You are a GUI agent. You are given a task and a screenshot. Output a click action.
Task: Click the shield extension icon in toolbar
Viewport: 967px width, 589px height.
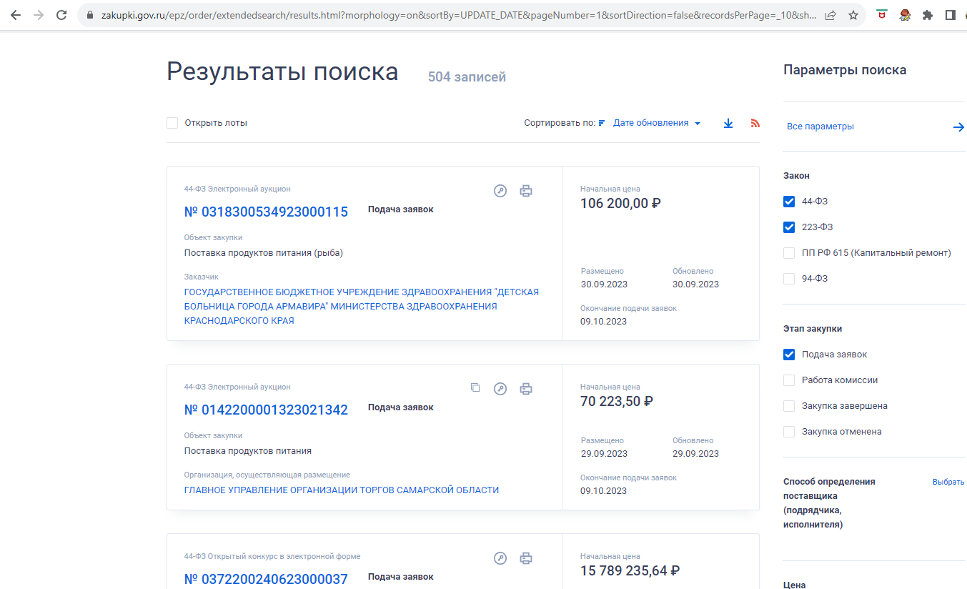[882, 14]
